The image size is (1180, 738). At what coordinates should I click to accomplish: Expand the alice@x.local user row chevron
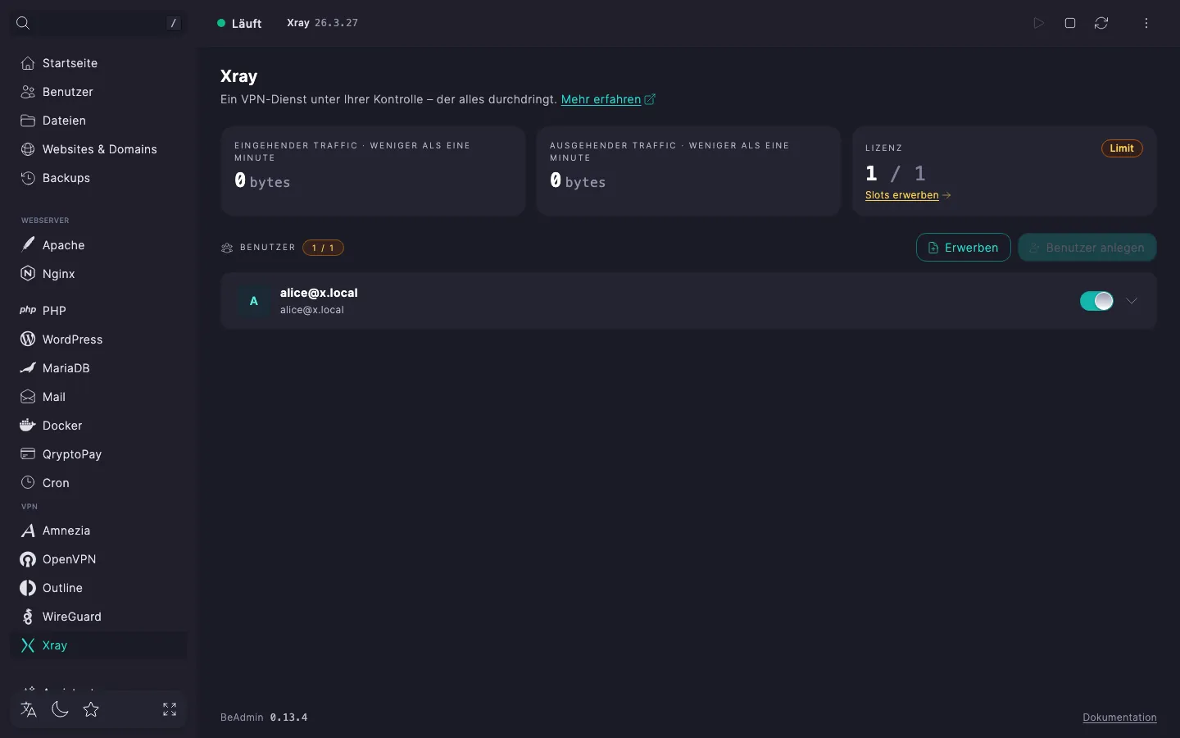[x=1132, y=301]
